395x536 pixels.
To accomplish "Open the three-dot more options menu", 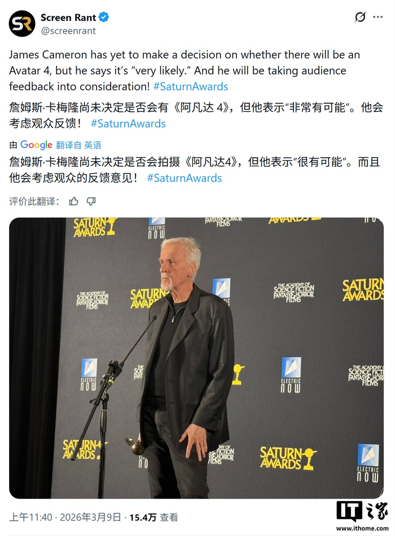I will (x=378, y=17).
